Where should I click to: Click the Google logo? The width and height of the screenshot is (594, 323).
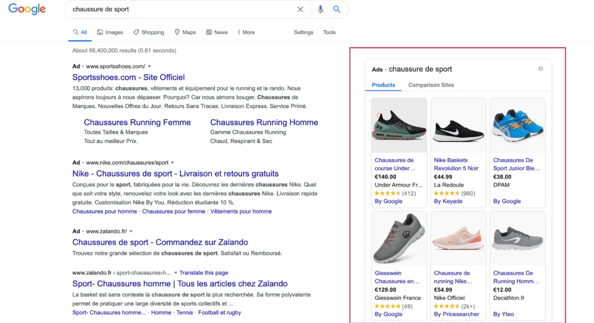pos(27,9)
